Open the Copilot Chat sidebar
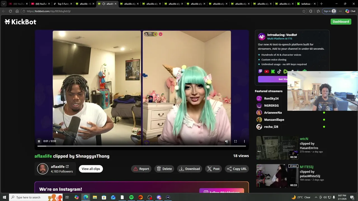Image resolution: width=358 pixels, height=201 pixels. click(350, 11)
